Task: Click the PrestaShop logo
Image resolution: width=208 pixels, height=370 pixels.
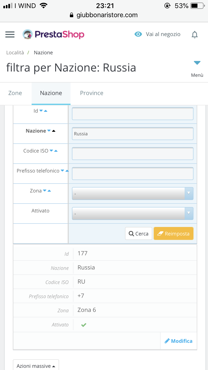Action: [53, 34]
